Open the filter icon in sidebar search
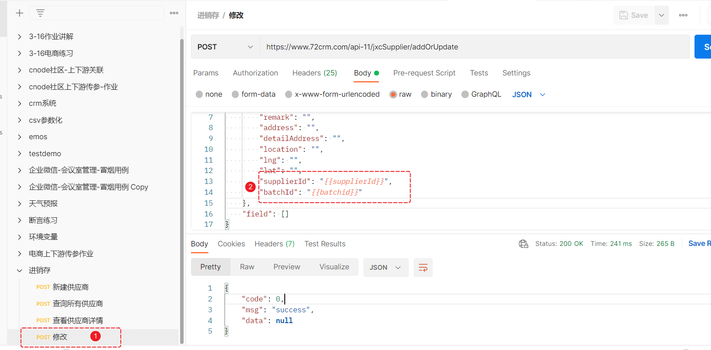 [x=40, y=13]
